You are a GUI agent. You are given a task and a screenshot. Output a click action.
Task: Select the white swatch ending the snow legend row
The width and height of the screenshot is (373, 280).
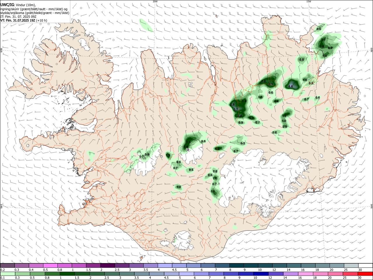click(x=365, y=265)
